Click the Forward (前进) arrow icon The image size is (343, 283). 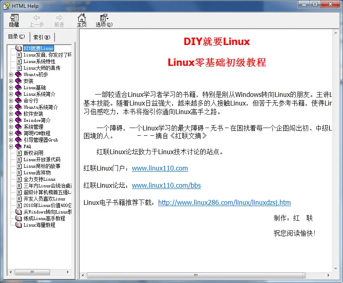click(x=59, y=18)
